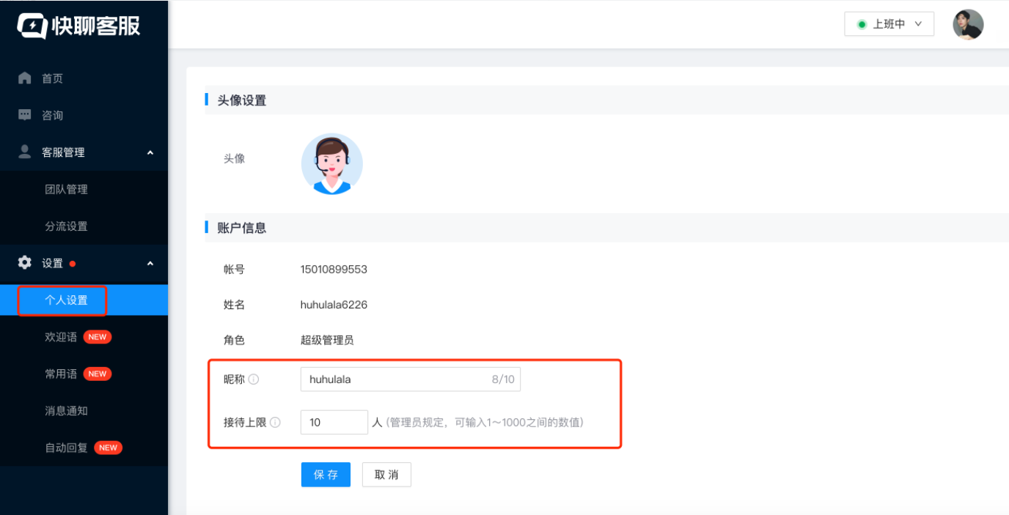Screen dimensions: 1009x515
Task: Click the 保存 save button
Action: click(325, 474)
